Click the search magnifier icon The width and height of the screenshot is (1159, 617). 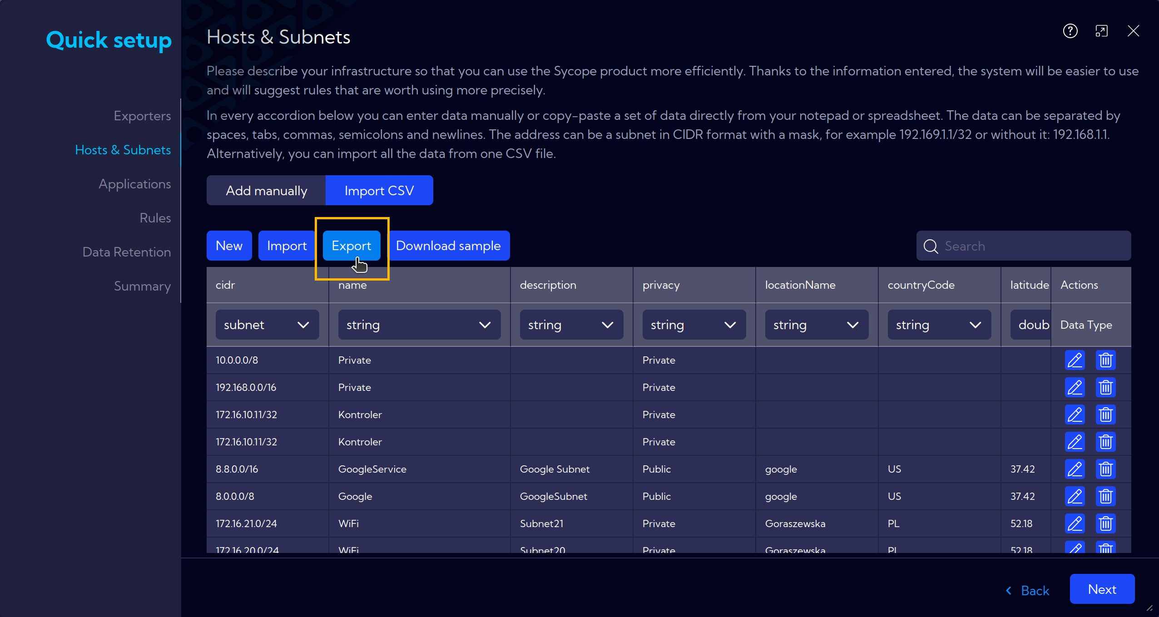[x=931, y=246]
